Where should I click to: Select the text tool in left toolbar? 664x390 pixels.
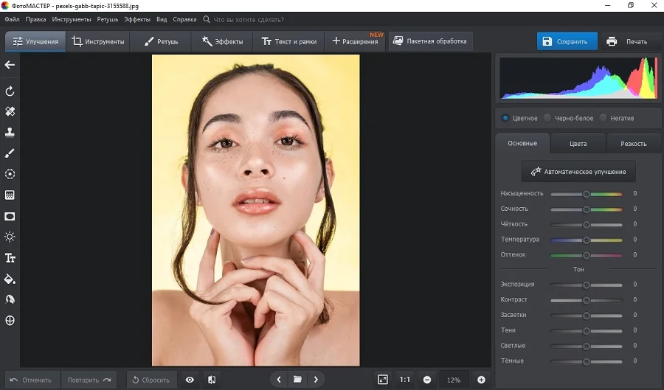click(x=10, y=258)
